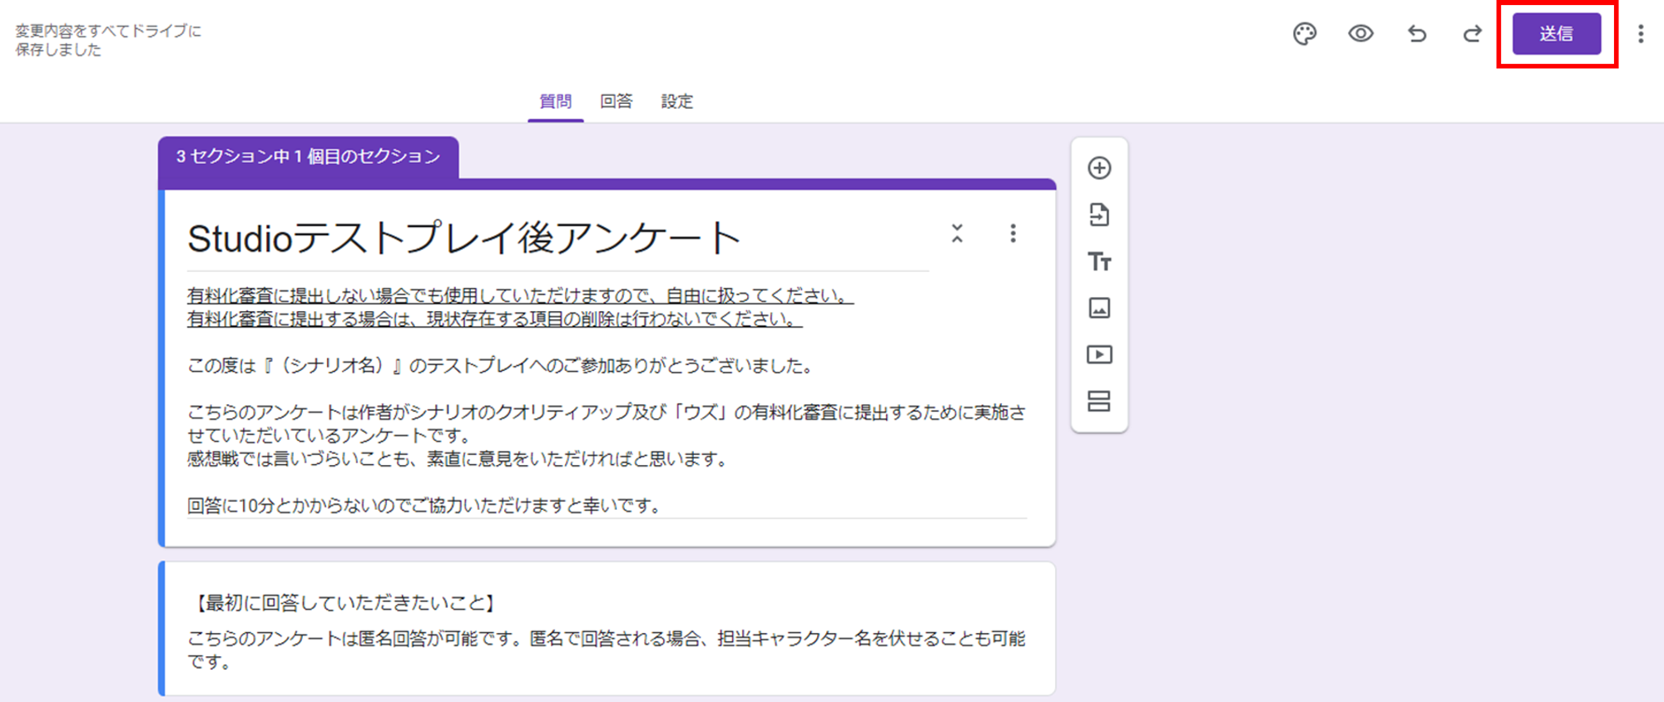1664x702 pixels.
Task: Open the section's three-dot options menu
Action: point(1013,234)
